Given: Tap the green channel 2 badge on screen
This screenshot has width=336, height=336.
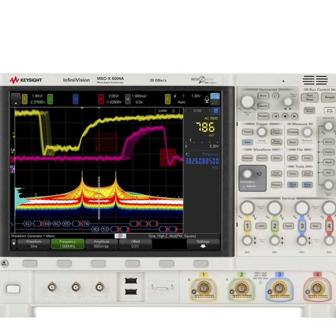Looking at the screenshot, I should pos(50,99).
